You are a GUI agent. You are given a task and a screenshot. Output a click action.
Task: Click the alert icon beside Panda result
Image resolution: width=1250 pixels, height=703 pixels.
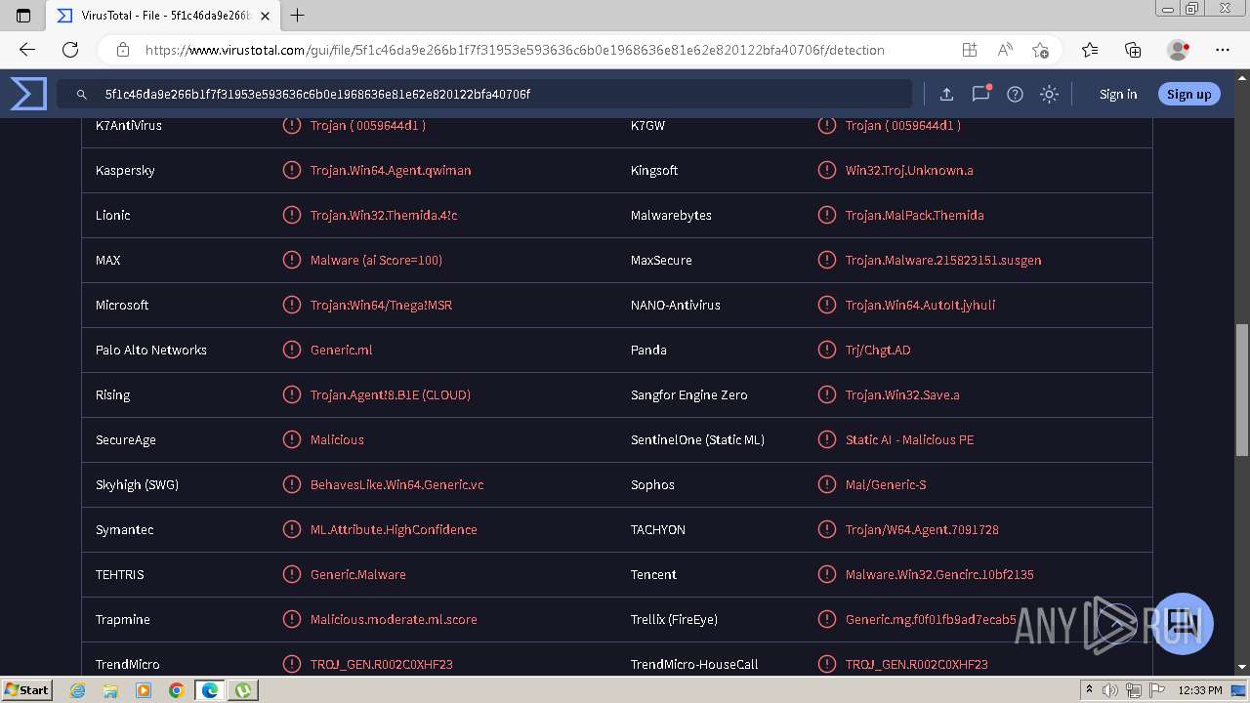tap(826, 350)
